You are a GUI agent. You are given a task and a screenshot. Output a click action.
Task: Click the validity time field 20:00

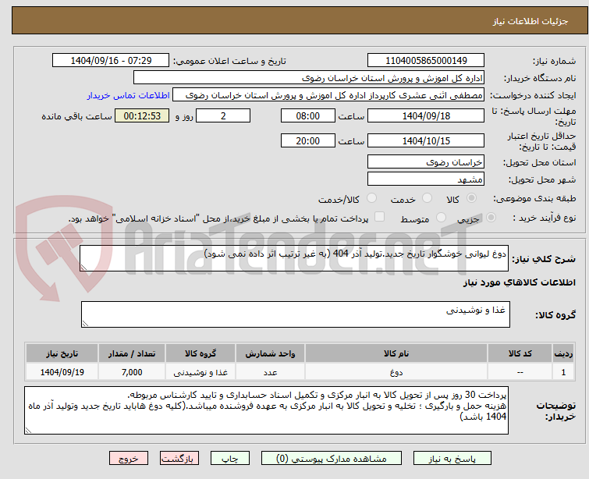click(308, 140)
